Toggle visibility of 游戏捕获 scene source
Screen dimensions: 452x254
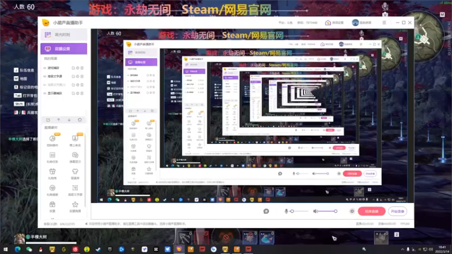45,68
